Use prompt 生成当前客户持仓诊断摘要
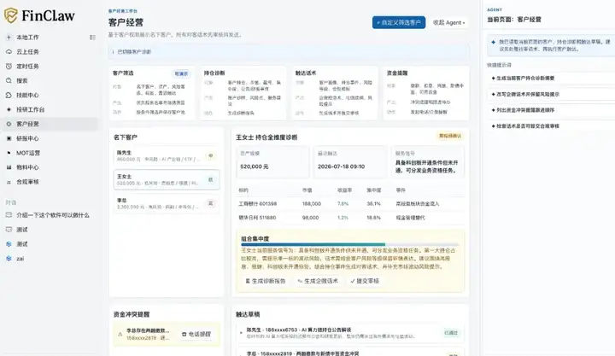This screenshot has width=615, height=356. click(551, 78)
